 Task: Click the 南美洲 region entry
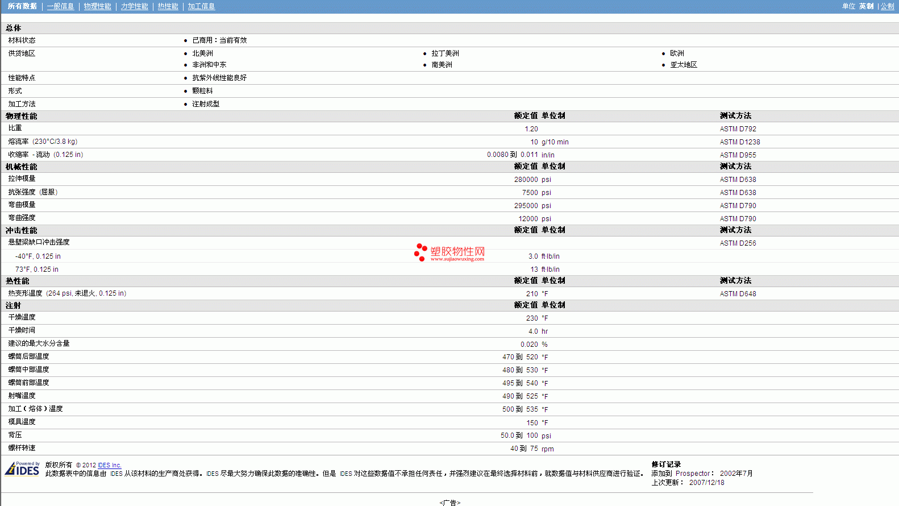click(x=442, y=65)
